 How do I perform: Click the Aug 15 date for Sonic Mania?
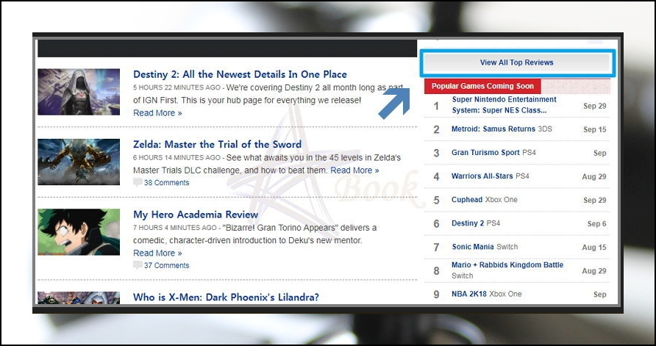[593, 248]
